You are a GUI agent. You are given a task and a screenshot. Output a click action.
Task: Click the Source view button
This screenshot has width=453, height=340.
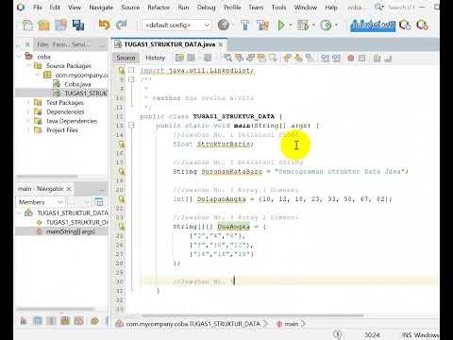[x=126, y=58]
